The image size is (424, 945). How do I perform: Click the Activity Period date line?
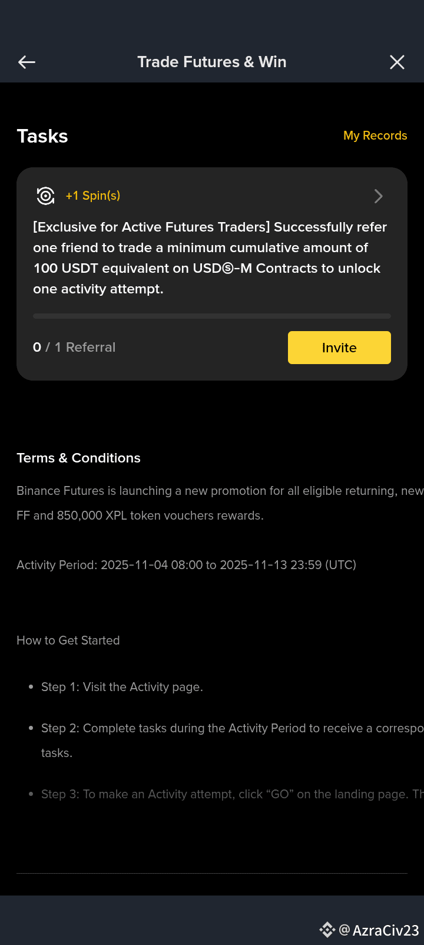(x=186, y=565)
